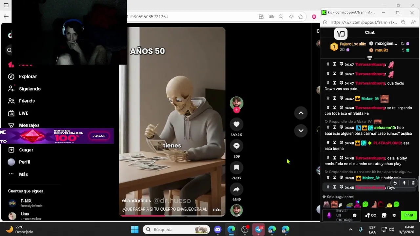Open the video comments showing 209

(236, 146)
